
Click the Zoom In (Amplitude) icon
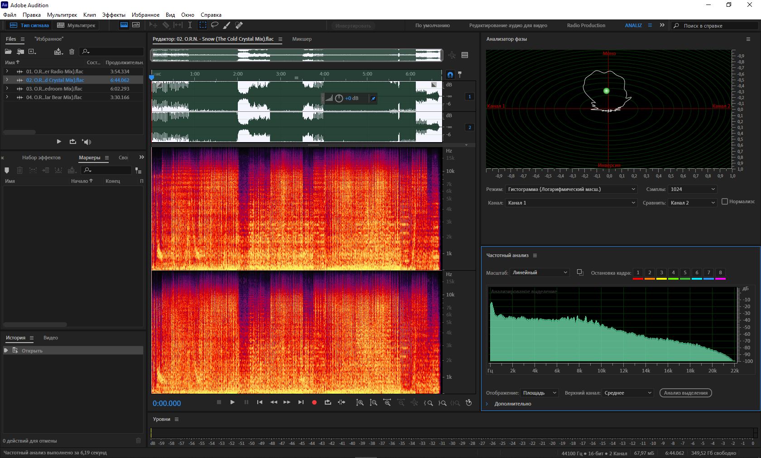[x=360, y=402]
